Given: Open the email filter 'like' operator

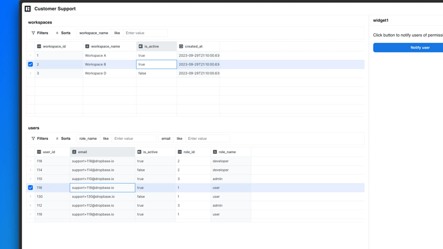Looking at the screenshot, I should coord(179,139).
